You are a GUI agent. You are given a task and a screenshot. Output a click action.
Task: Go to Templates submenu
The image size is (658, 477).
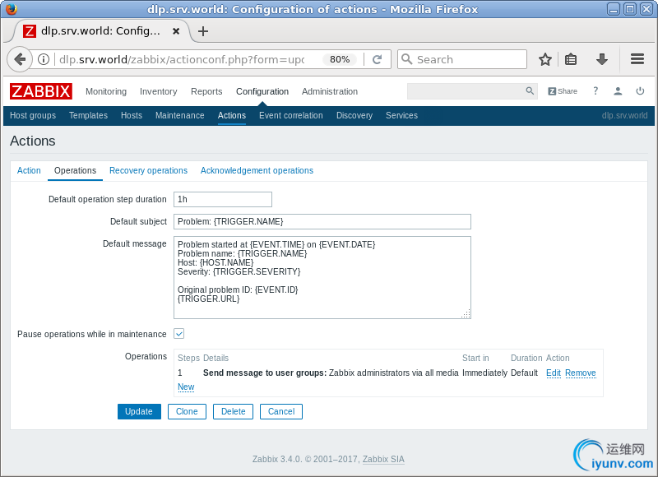point(88,115)
